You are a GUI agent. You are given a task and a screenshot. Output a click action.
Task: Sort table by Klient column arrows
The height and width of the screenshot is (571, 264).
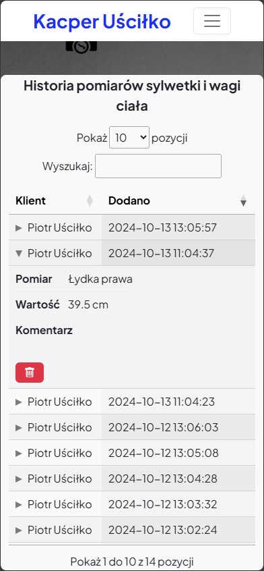coord(90,200)
